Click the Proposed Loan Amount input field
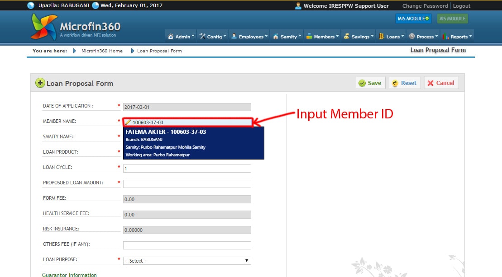Viewport: 502px width, 277px height. [x=187, y=184]
